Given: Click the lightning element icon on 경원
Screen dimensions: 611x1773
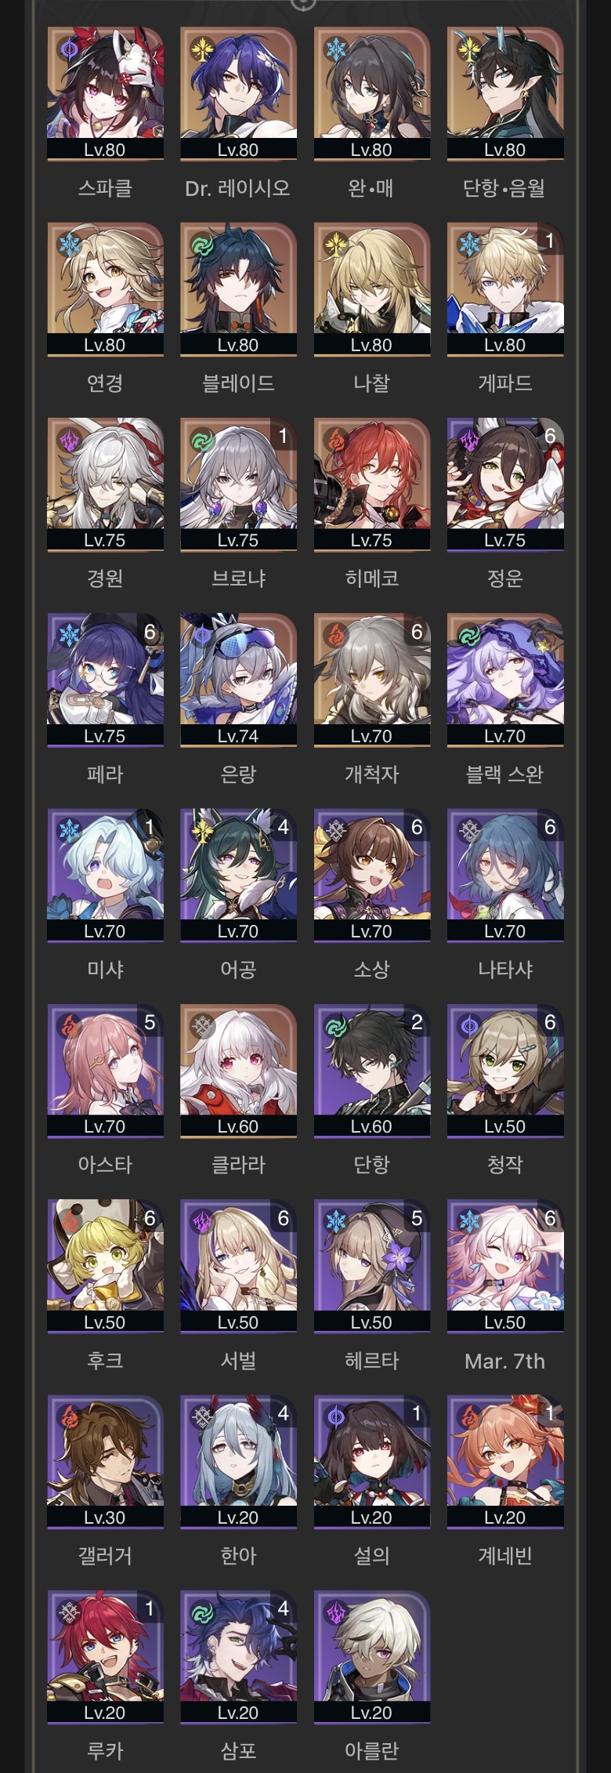Looking at the screenshot, I should pos(70,440).
